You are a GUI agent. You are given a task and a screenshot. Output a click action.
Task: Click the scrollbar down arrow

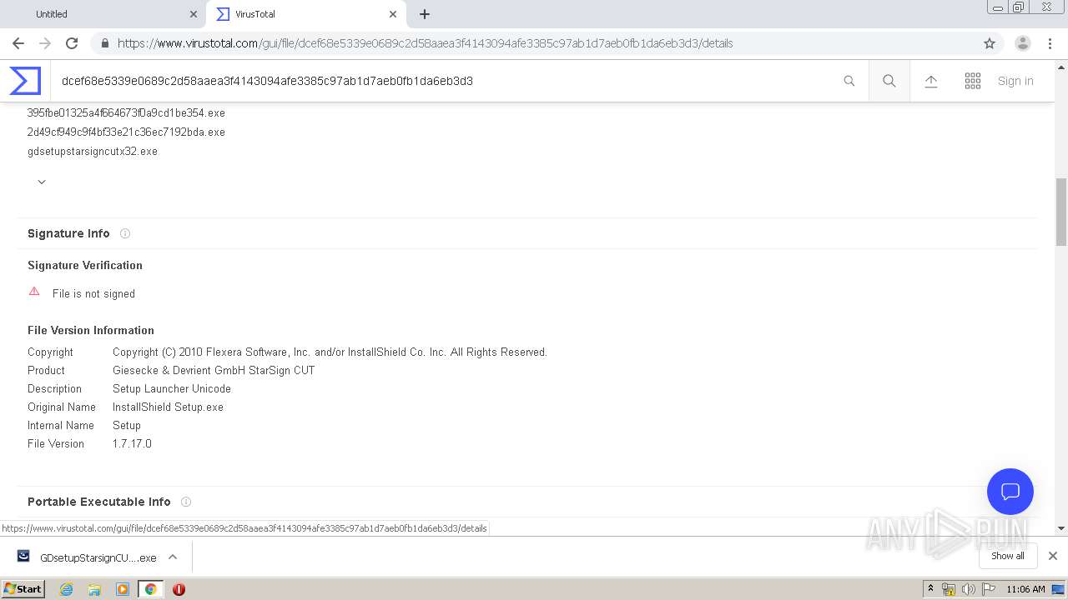tap(1061, 528)
